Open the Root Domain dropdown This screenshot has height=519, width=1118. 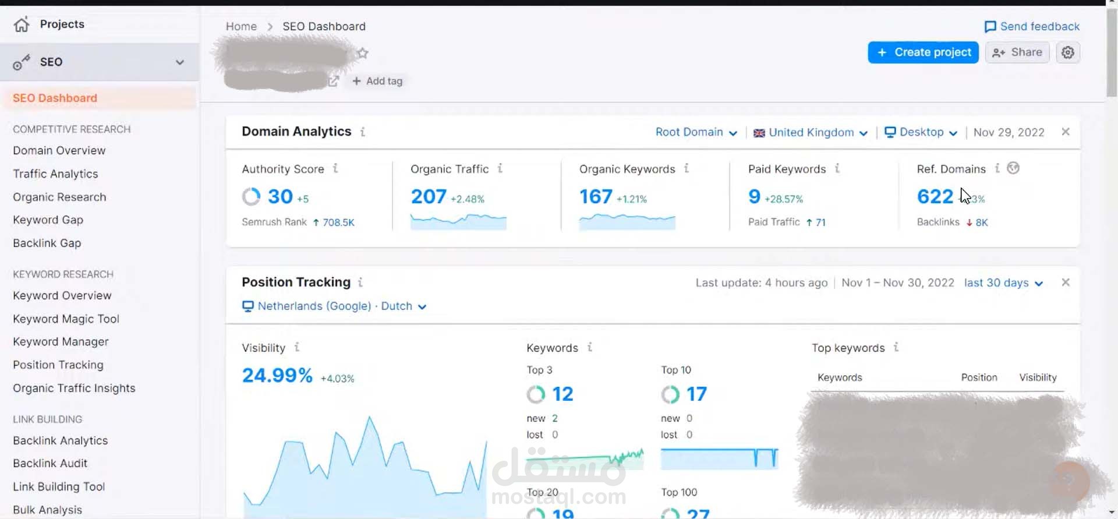696,132
